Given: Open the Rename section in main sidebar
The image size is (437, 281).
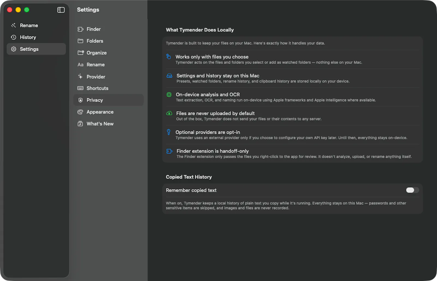Looking at the screenshot, I should pyautogui.click(x=36, y=25).
